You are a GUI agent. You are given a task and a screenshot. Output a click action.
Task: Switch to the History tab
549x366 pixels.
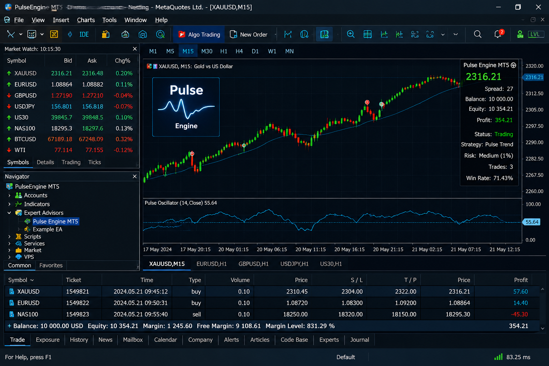click(79, 340)
